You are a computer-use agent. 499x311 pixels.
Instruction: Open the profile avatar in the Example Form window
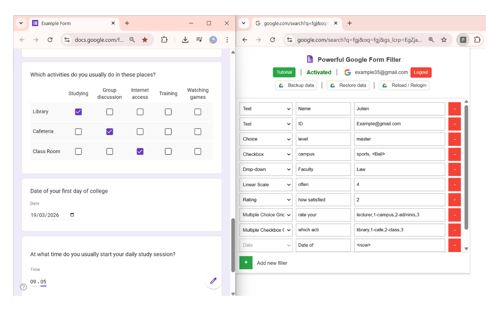(x=213, y=40)
